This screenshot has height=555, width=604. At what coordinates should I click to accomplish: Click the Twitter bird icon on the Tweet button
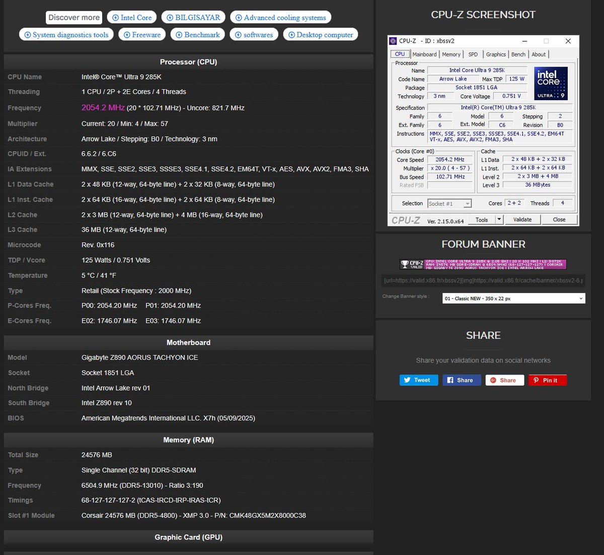tap(407, 380)
